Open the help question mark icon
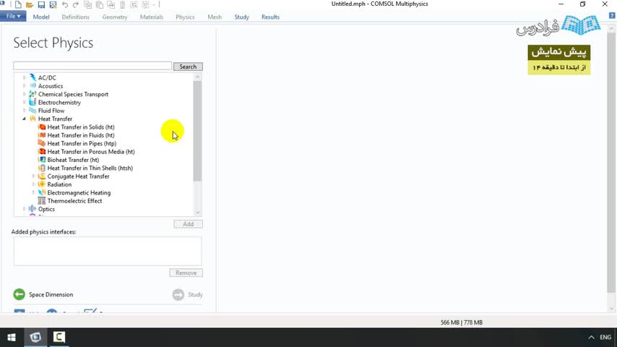The width and height of the screenshot is (617, 347). tap(612, 16)
